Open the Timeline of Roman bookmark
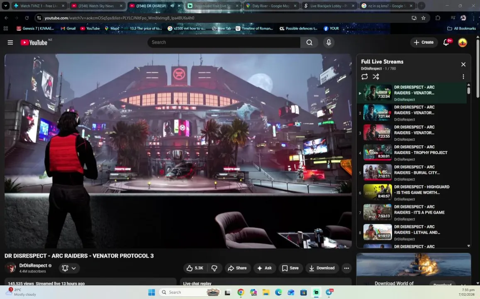Image resolution: width=480 pixels, height=299 pixels. tap(254, 29)
